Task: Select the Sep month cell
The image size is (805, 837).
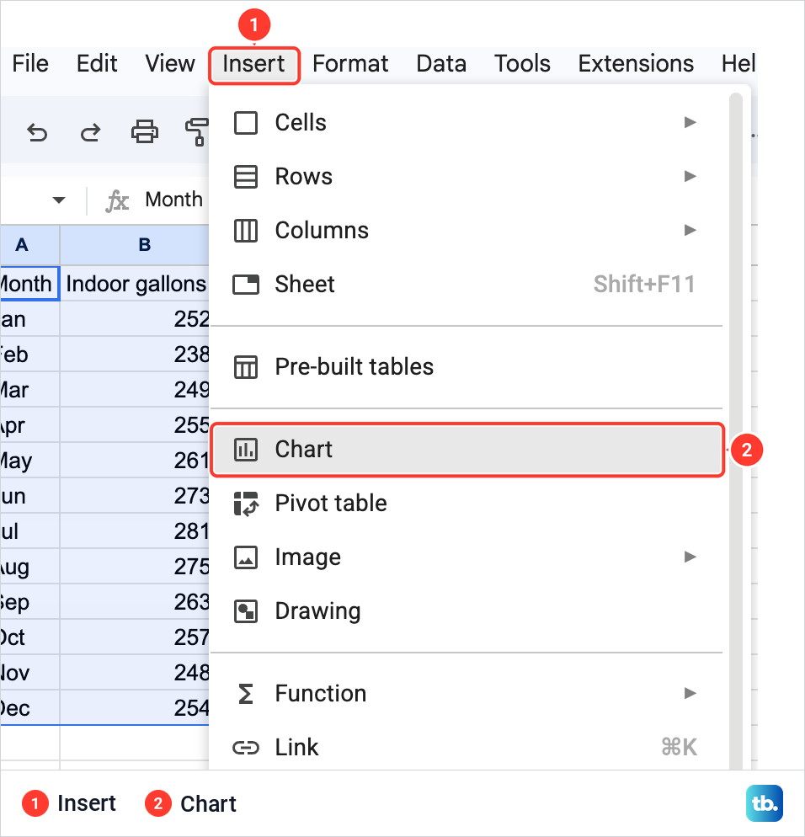Action: point(29,601)
